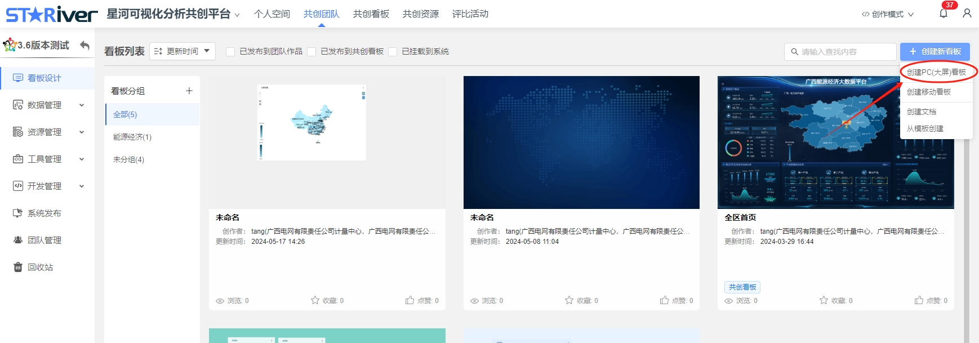The width and height of the screenshot is (979, 343).
Task: Enable 已发布到团队作品 checkbox
Action: coord(230,52)
